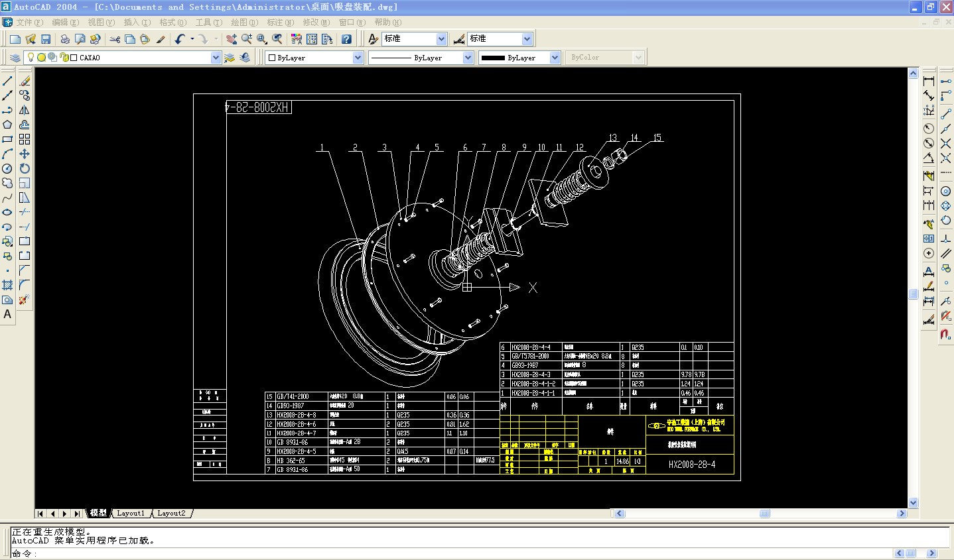
Task: Select the Arc draw tool
Action: 7,154
